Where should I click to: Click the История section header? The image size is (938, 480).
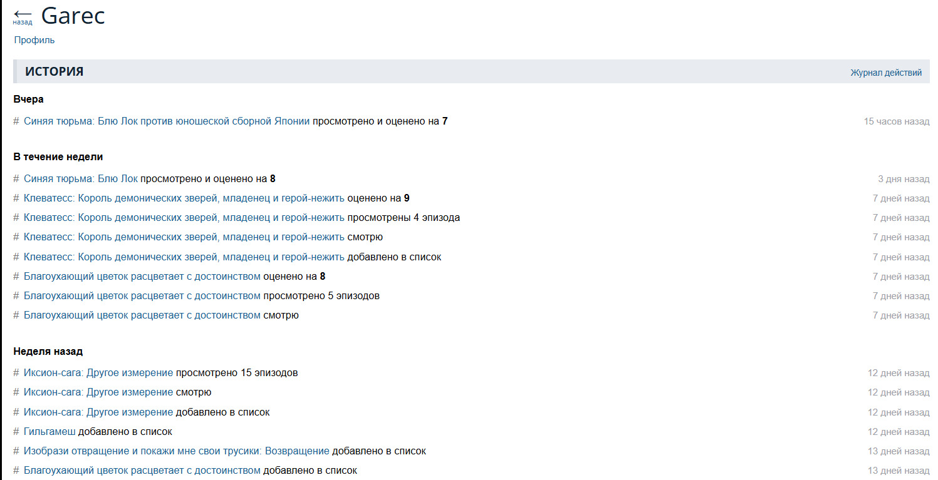coord(55,72)
